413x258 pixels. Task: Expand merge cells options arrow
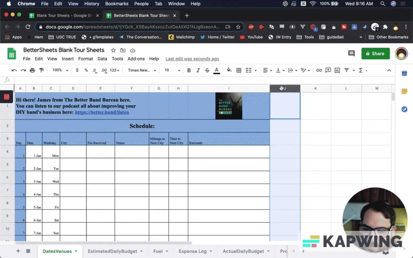(x=256, y=70)
